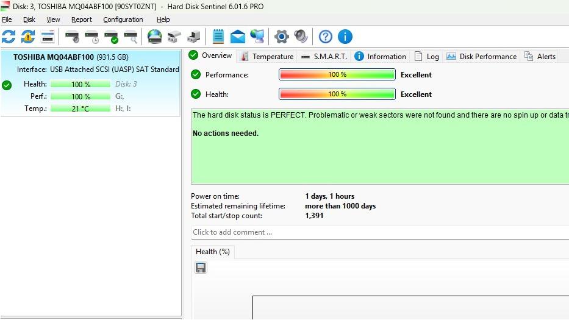Click the globe disk toolbar icon
The image size is (569, 320).
point(155,37)
